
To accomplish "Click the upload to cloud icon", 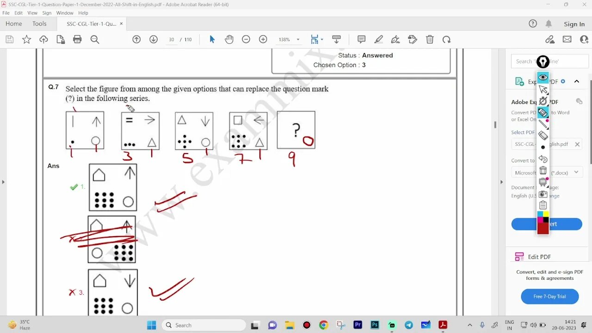I will point(43,40).
